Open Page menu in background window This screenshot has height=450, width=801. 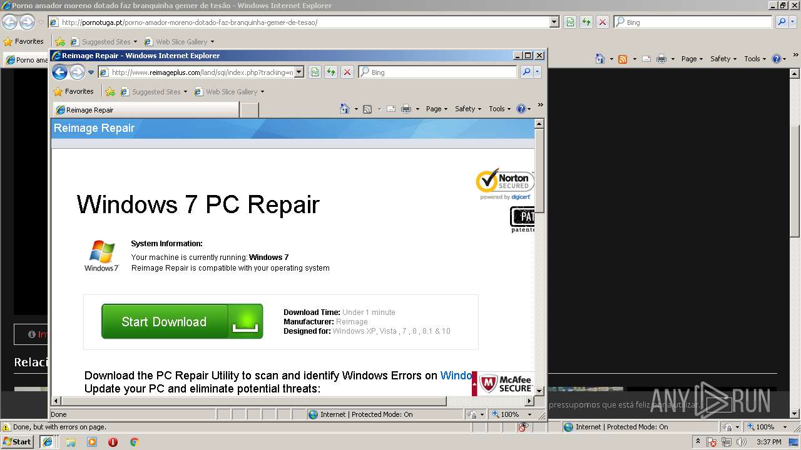click(692, 59)
